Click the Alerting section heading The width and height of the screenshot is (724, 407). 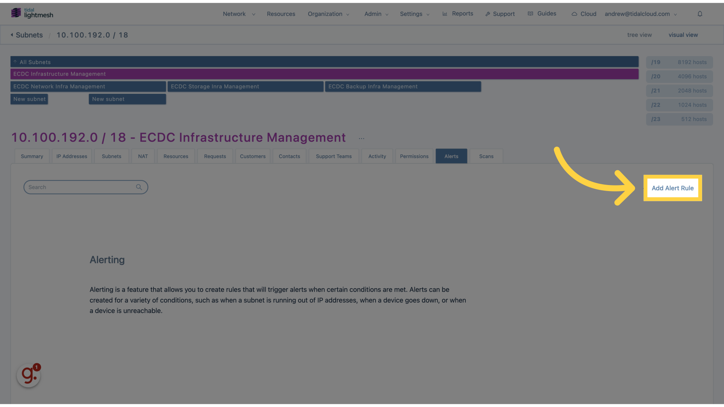click(x=107, y=260)
